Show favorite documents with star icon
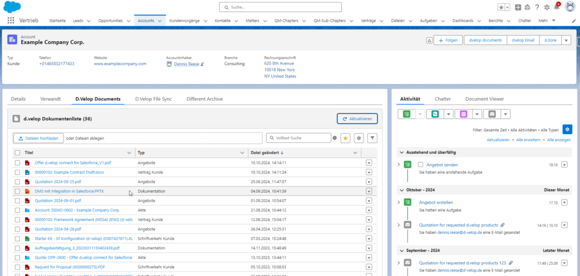This screenshot has width=580, height=276. [345, 138]
